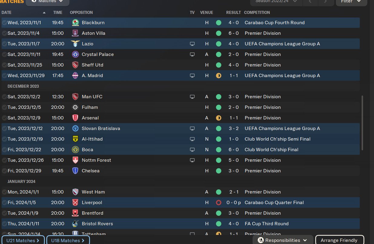
Task: Click the TV broadcast icon for Boca
Action: (192, 150)
